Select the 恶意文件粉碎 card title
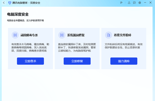 point(122,35)
